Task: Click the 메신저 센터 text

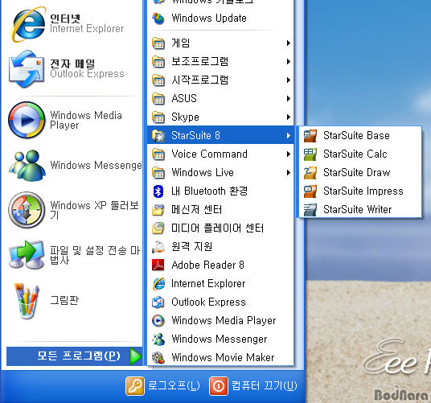Action: [x=196, y=210]
